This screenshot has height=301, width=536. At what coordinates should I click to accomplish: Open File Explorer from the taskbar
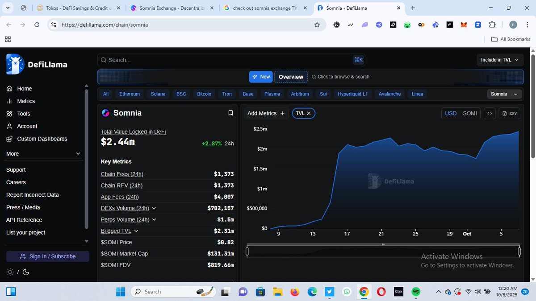point(277,292)
